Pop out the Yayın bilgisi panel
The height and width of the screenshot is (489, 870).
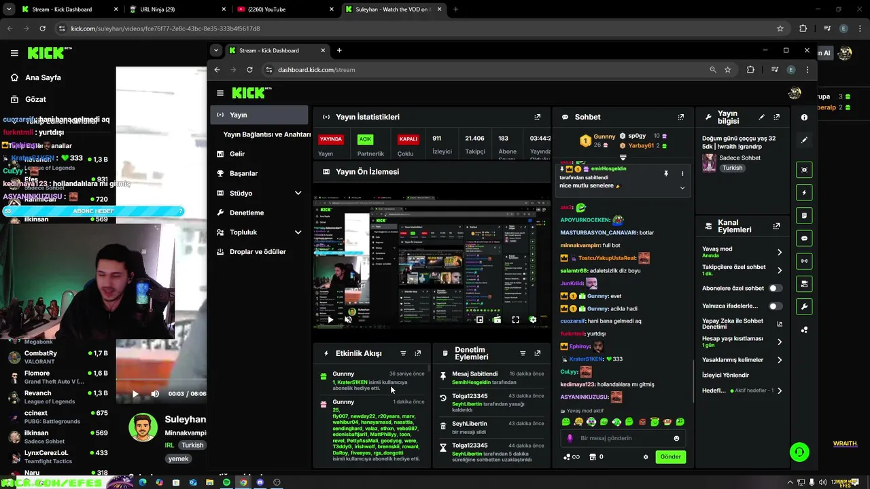tap(776, 117)
